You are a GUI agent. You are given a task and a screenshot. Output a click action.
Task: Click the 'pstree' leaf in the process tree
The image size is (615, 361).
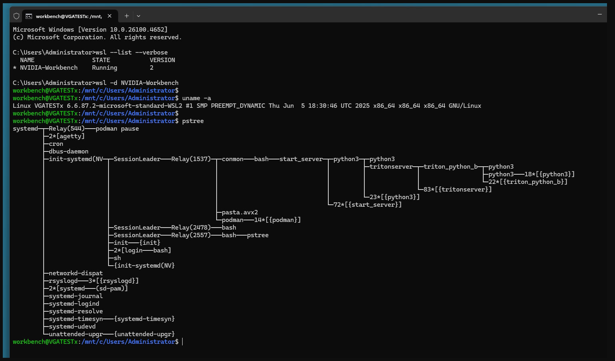pyautogui.click(x=258, y=235)
